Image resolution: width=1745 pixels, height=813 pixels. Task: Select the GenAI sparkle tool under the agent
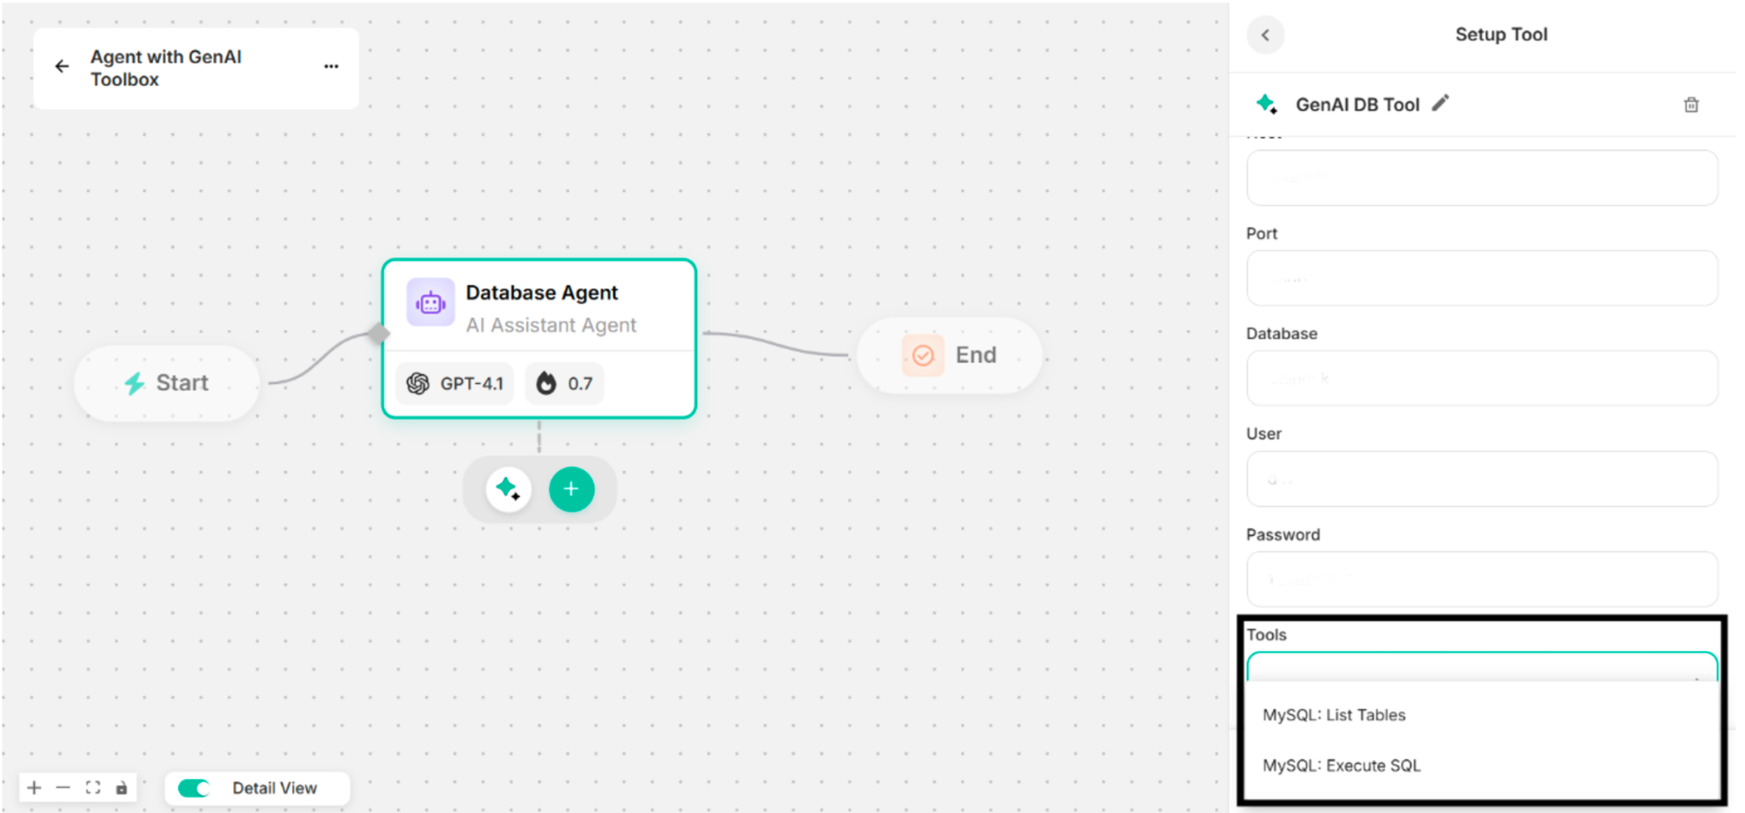(508, 489)
